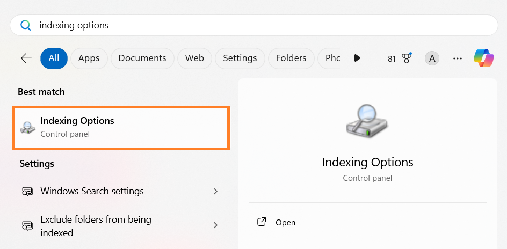
Task: Click the back arrow icon
Action: [x=26, y=58]
